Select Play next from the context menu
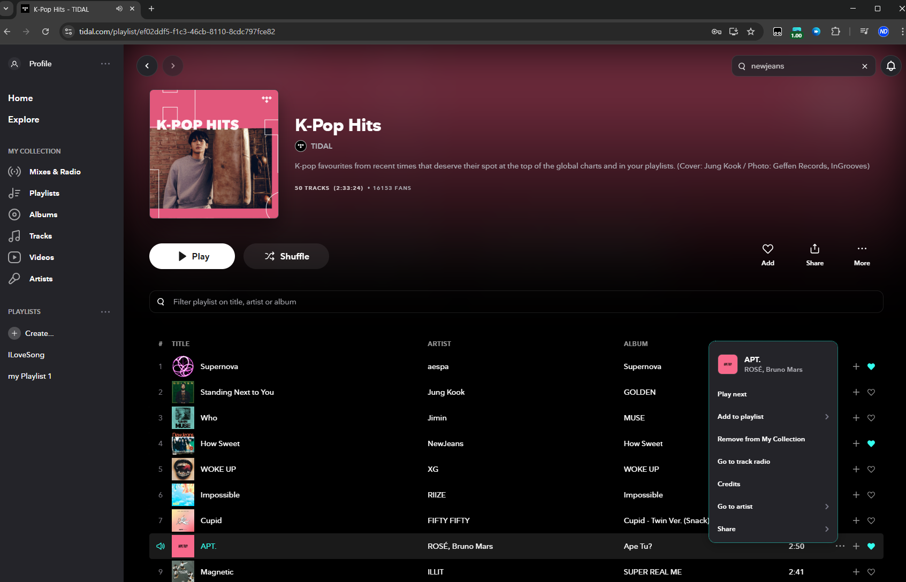Screen dimensions: 906x582 coord(773,394)
